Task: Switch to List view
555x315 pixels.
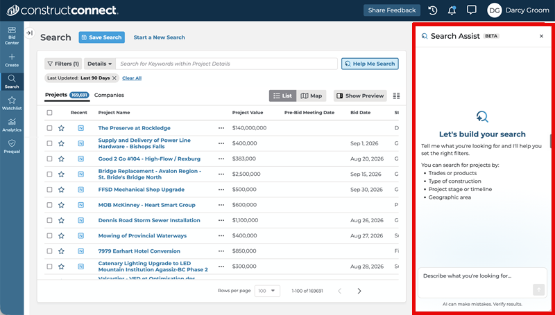Action: point(283,96)
